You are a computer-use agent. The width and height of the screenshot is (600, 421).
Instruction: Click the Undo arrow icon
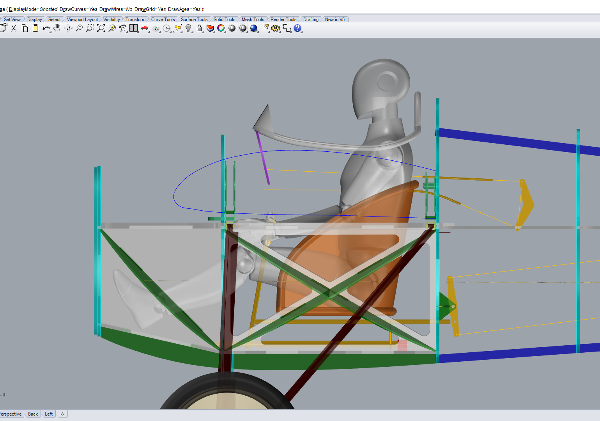point(46,28)
